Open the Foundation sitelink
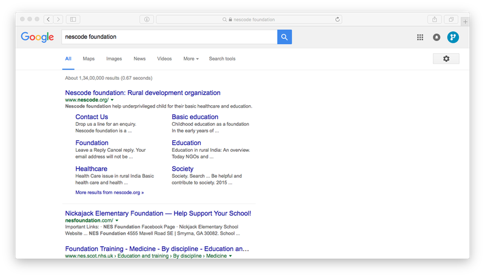 92,143
